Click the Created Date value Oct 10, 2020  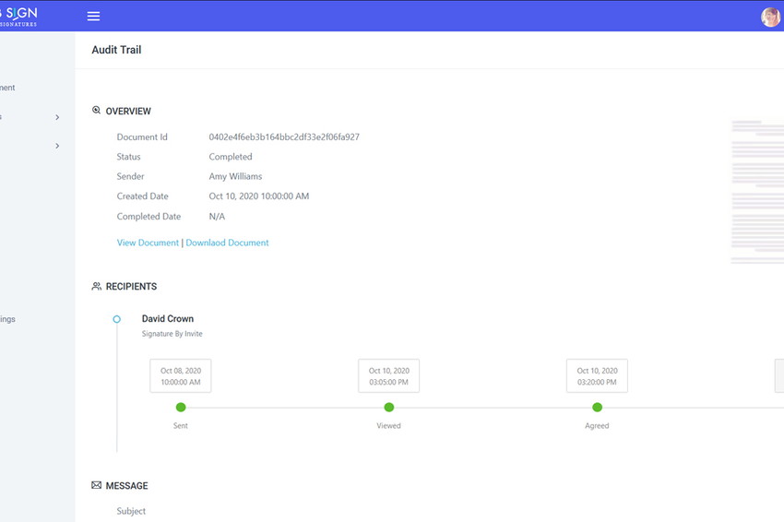(x=259, y=196)
